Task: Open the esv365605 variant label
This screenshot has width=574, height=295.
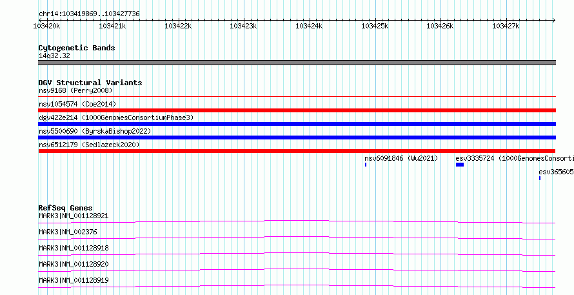Action: pos(556,172)
